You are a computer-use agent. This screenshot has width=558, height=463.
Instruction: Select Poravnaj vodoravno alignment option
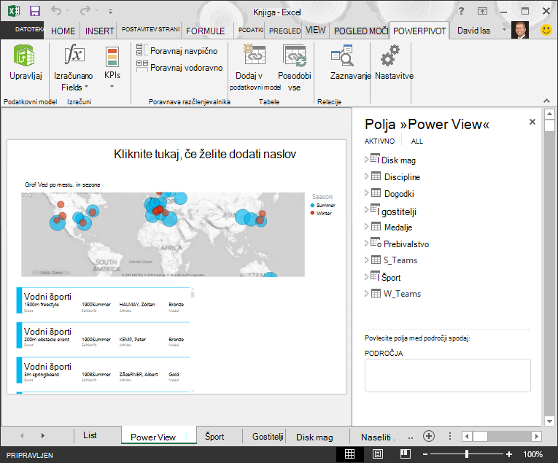tap(179, 68)
